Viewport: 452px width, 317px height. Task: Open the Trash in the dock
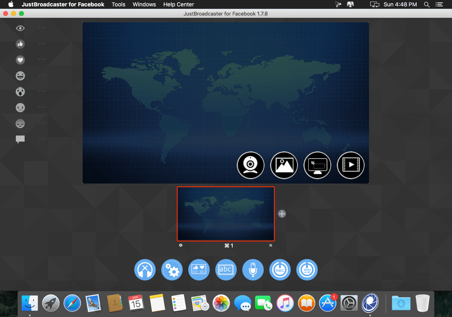tap(422, 303)
